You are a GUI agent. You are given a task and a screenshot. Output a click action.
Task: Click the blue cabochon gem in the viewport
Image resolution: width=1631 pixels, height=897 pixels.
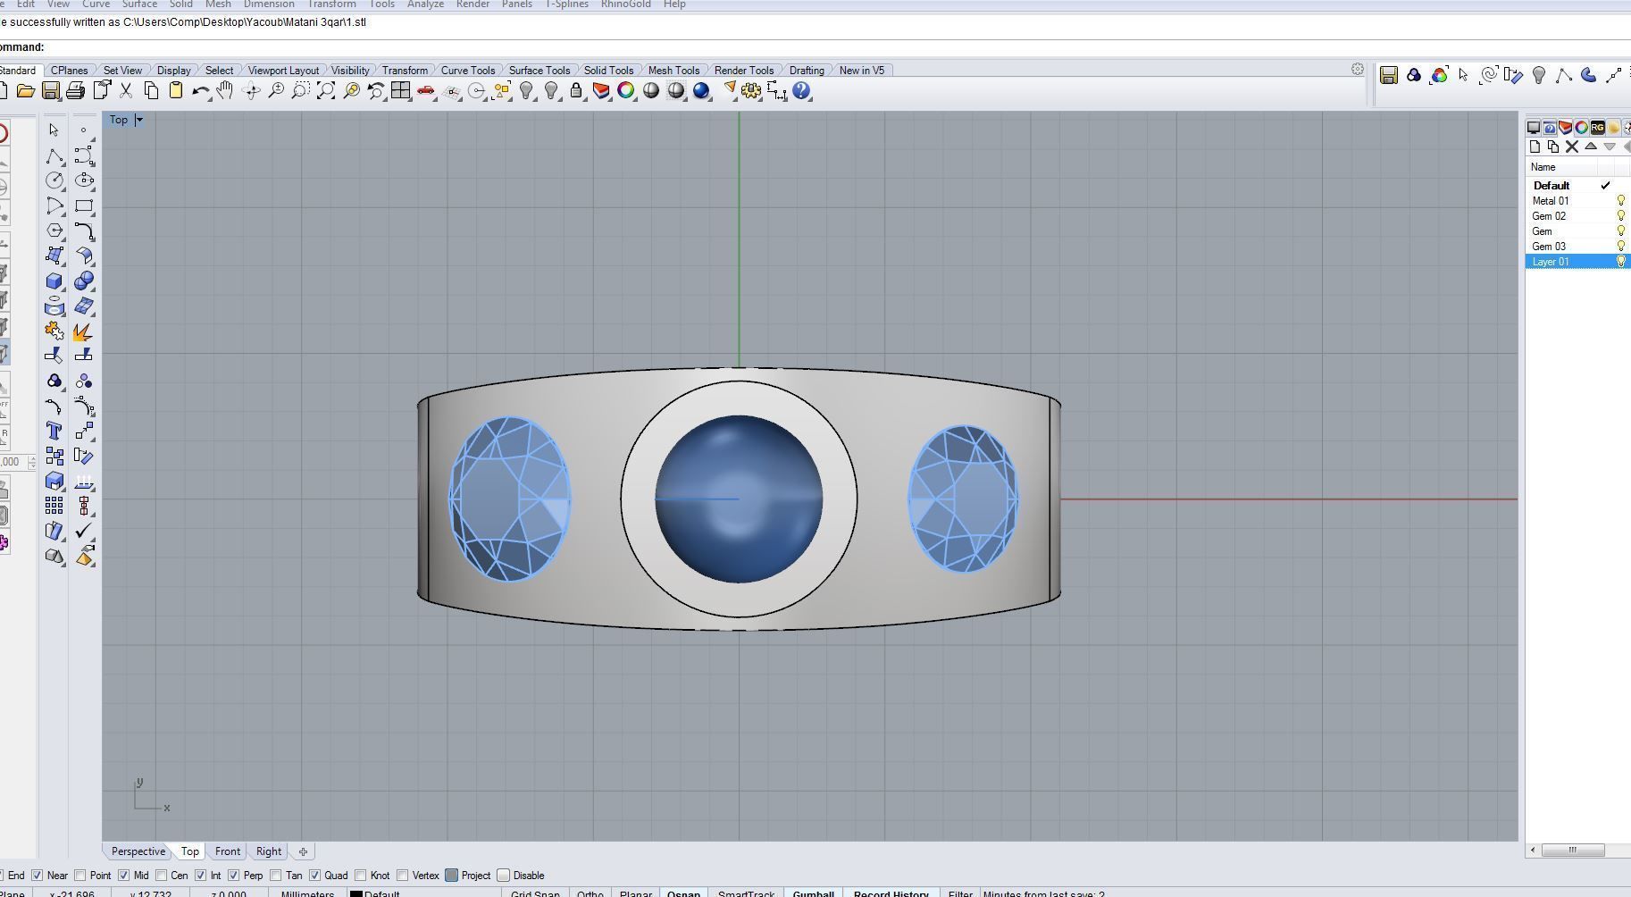[x=739, y=499]
